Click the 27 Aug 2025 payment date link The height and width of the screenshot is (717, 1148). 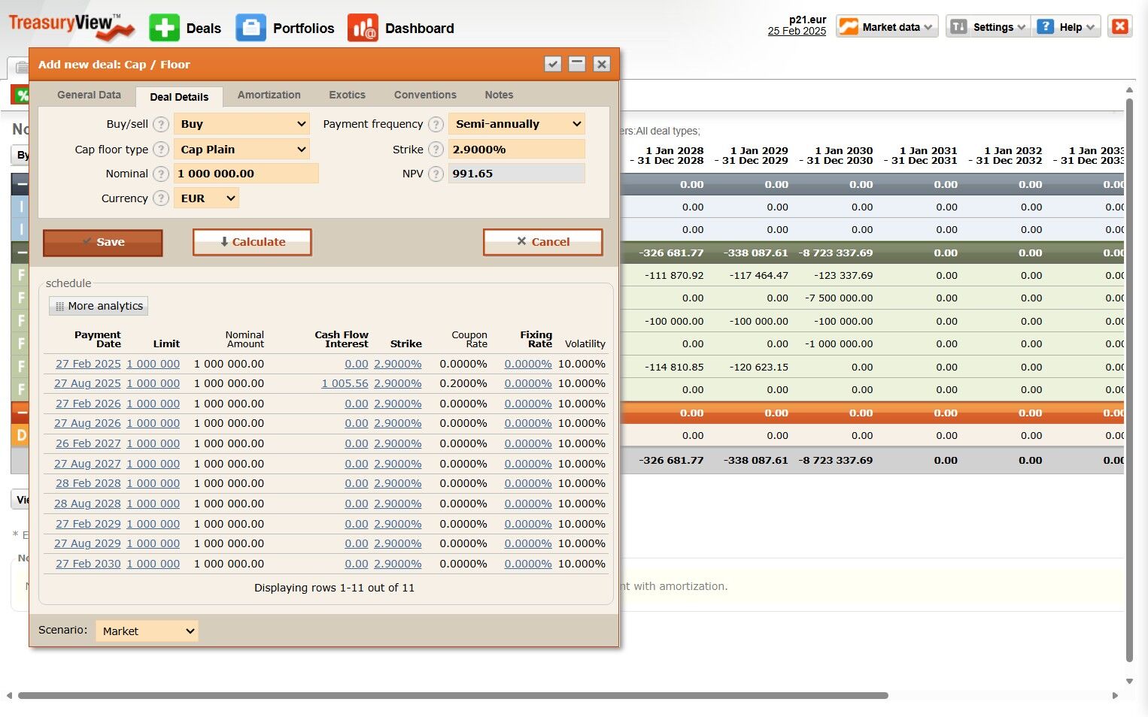pos(87,383)
